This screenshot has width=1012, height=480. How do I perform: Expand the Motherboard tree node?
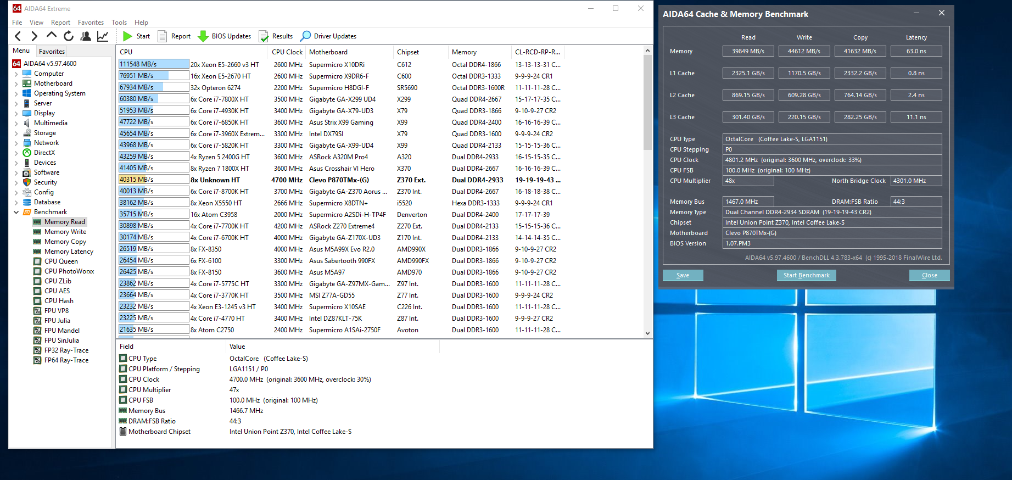16,83
